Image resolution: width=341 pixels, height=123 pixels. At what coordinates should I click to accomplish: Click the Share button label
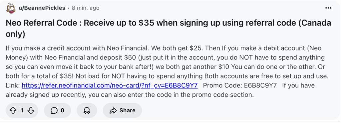tap(128, 111)
